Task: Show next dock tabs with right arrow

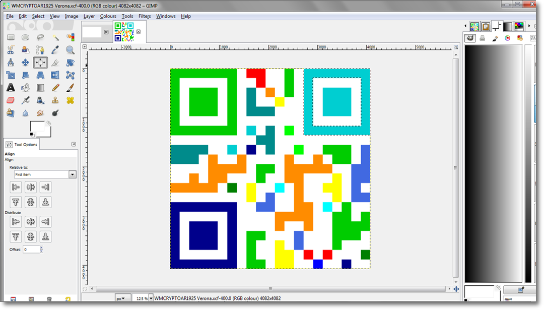Action: tap(529, 26)
